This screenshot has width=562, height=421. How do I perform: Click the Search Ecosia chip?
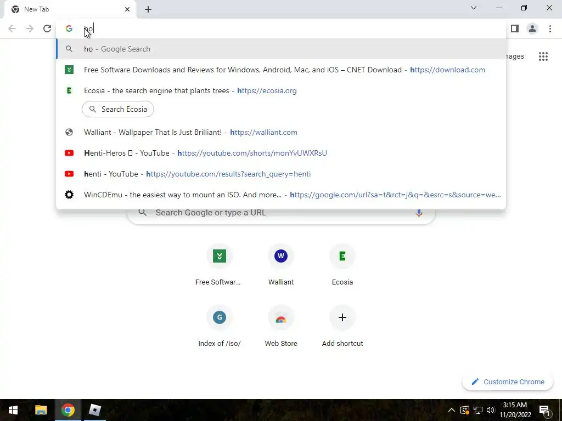(x=118, y=109)
